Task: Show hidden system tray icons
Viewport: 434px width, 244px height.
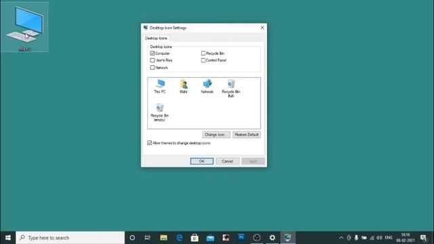Action: [x=341, y=238]
